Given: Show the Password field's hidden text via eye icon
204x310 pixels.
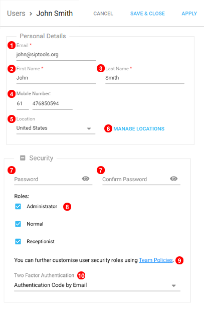Looking at the screenshot, I should click(x=86, y=179).
